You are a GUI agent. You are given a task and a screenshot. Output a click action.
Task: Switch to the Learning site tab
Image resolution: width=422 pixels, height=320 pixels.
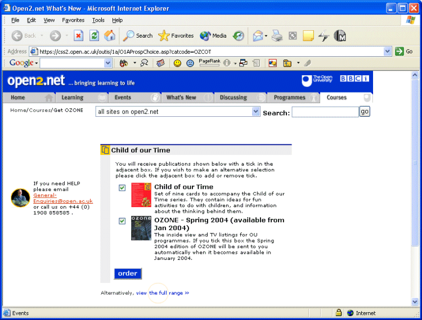click(x=82, y=98)
